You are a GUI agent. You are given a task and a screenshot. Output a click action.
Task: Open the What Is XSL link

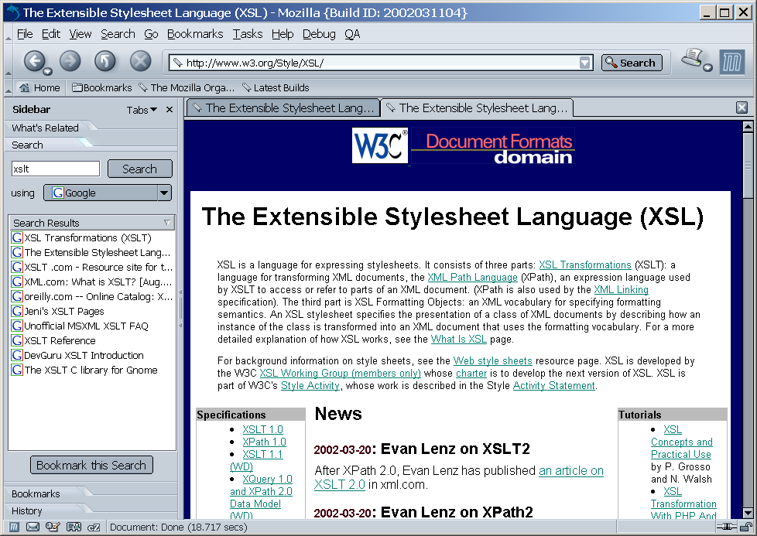459,340
